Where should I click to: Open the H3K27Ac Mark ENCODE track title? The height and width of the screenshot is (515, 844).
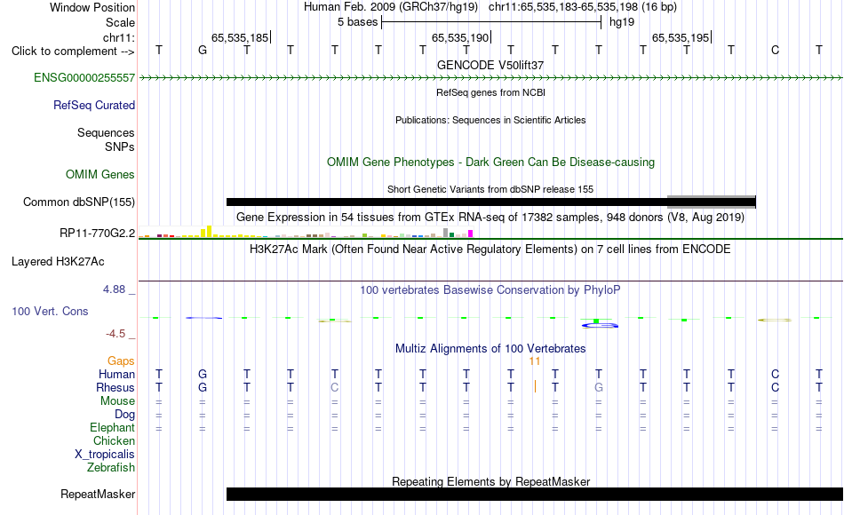point(490,250)
